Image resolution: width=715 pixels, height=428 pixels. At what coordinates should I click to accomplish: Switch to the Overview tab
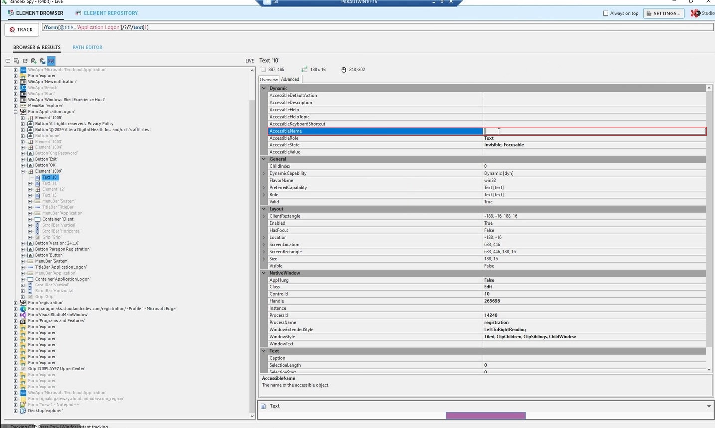coord(269,80)
